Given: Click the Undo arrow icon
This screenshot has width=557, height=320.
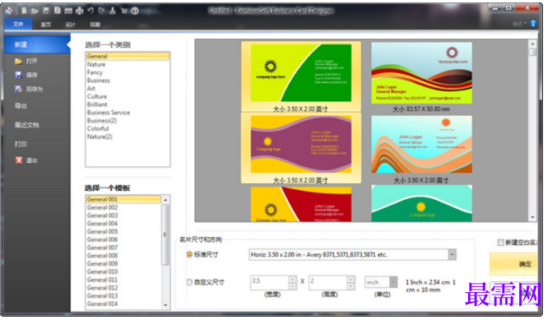Looking at the screenshot, I should [x=91, y=11].
